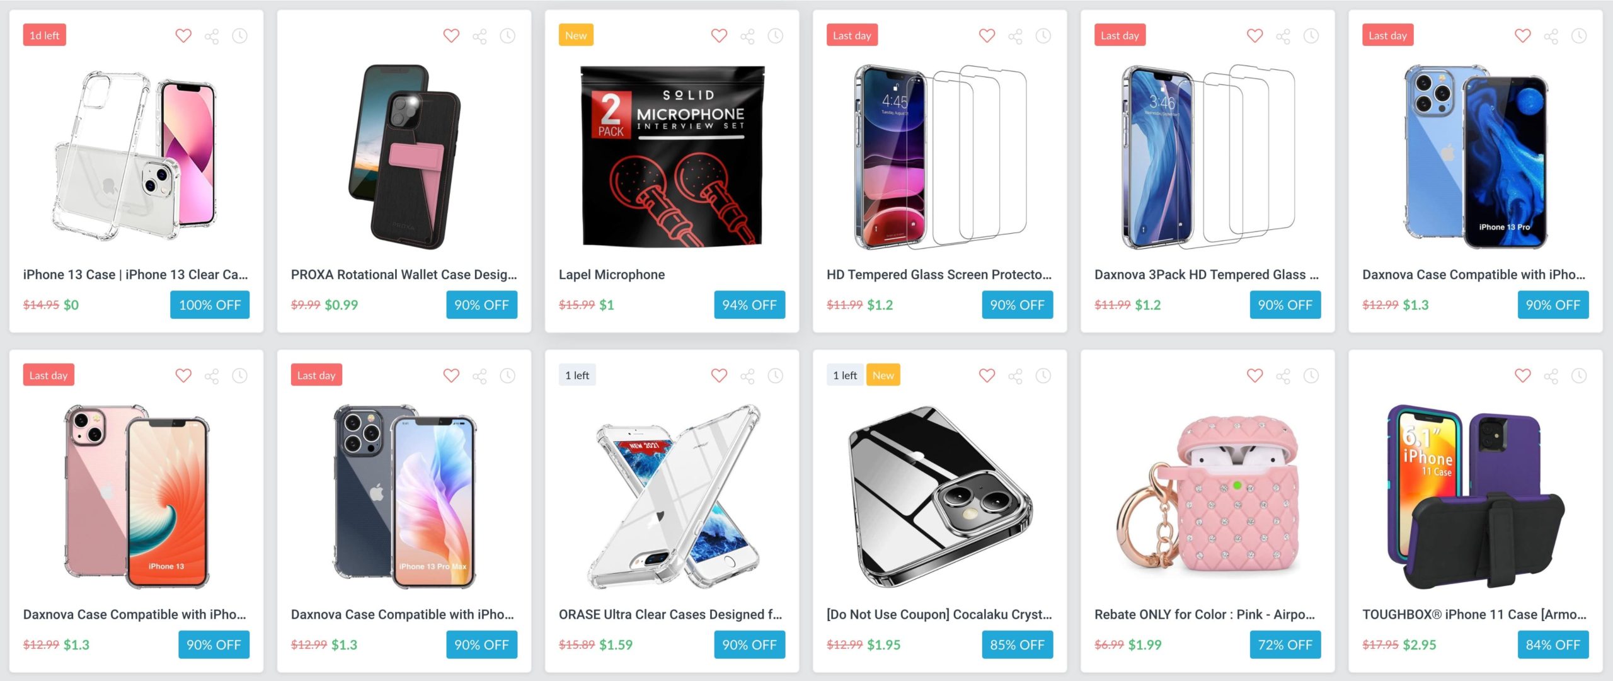Screen dimensions: 1613x681
Task: Like the TOUGHBOX iPhone 11 Case with heart
Action: 1523,376
